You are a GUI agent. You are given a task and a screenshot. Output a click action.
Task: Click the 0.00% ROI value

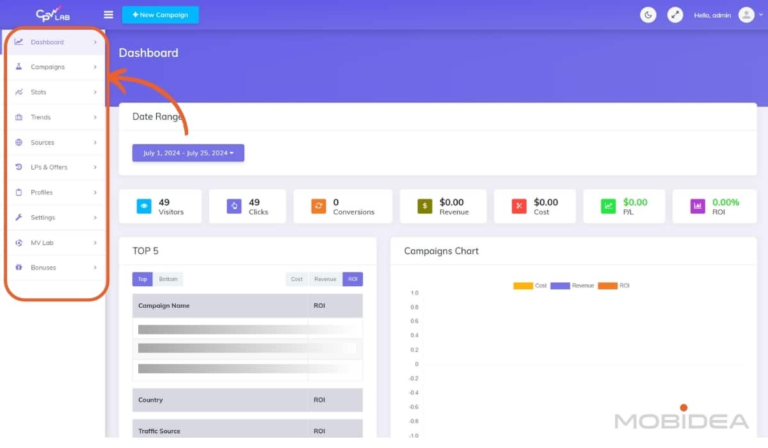(726, 202)
